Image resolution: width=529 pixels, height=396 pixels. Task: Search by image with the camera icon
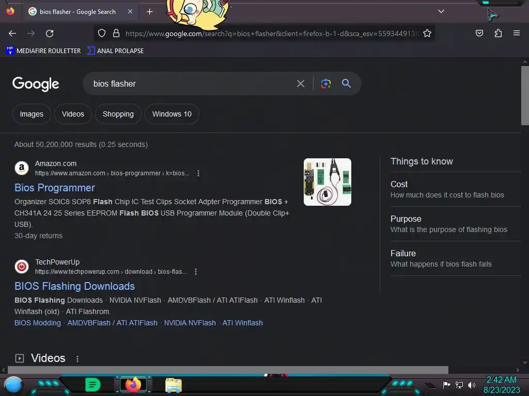(325, 84)
